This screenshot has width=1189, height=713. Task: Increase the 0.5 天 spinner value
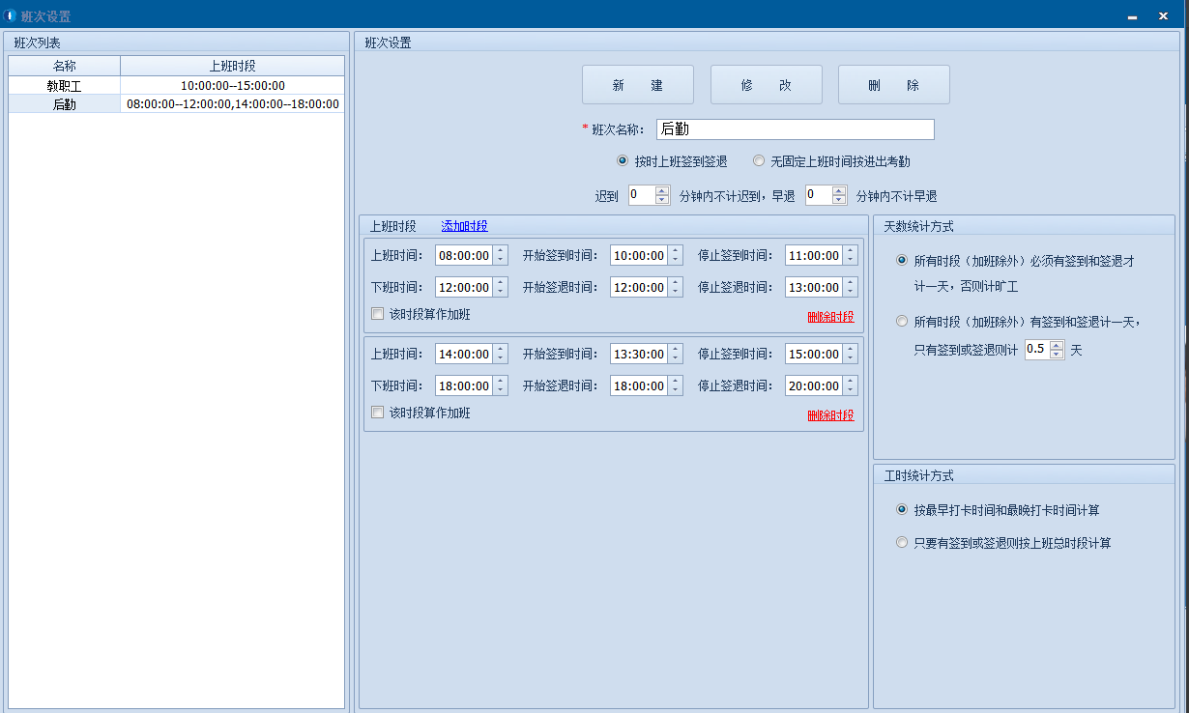[1057, 345]
